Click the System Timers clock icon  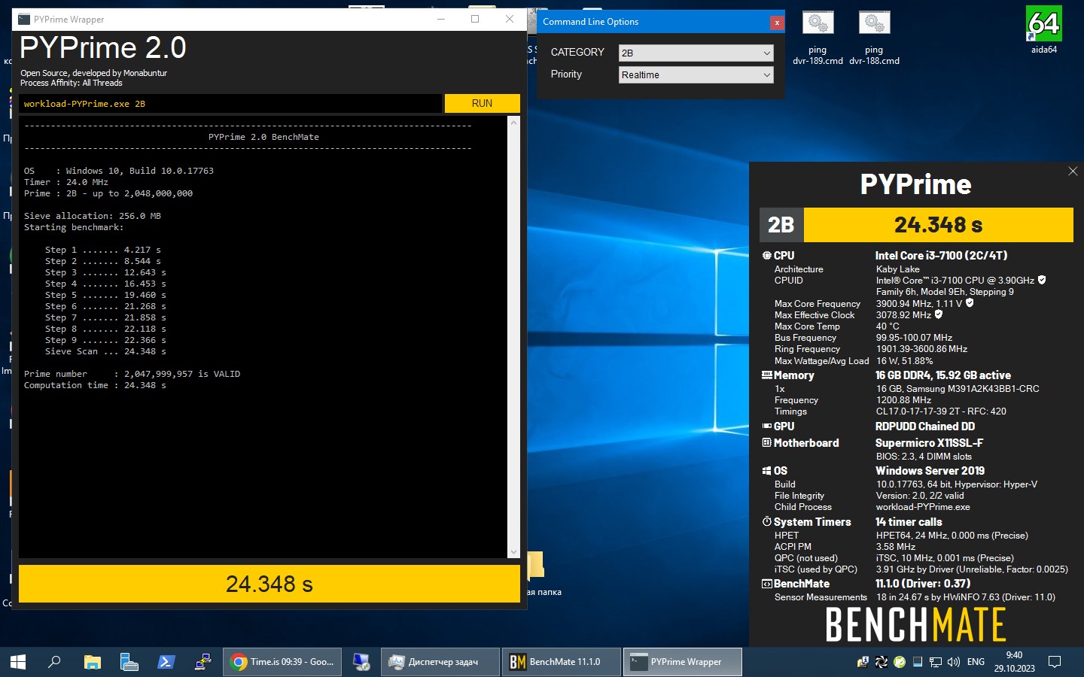766,521
